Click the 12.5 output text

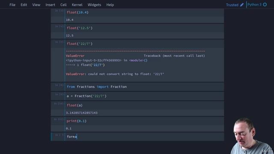tap(69, 36)
